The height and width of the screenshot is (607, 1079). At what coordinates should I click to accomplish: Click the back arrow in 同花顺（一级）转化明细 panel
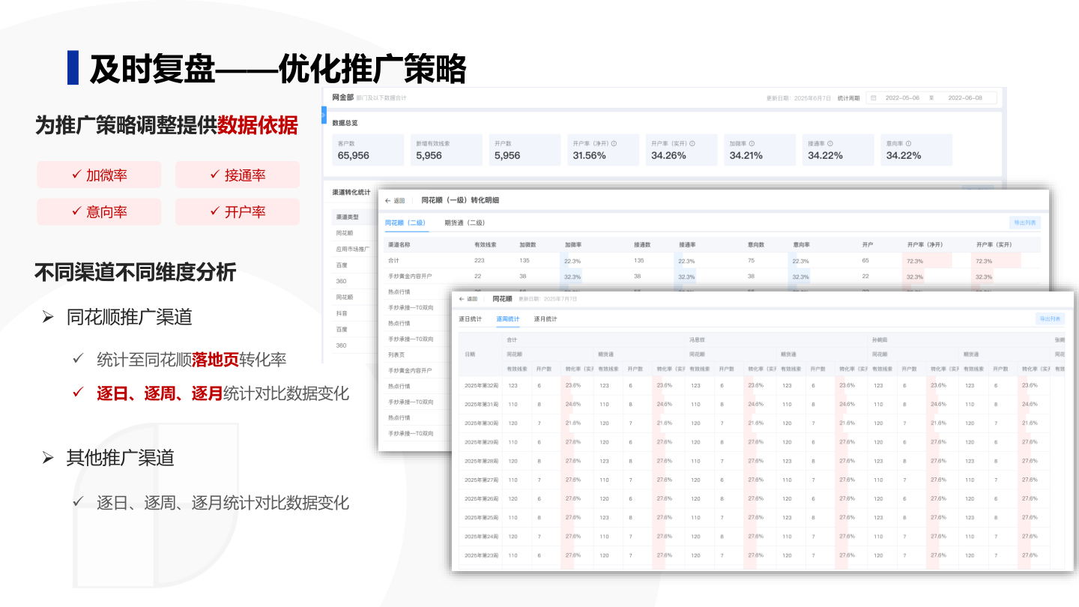(x=388, y=201)
